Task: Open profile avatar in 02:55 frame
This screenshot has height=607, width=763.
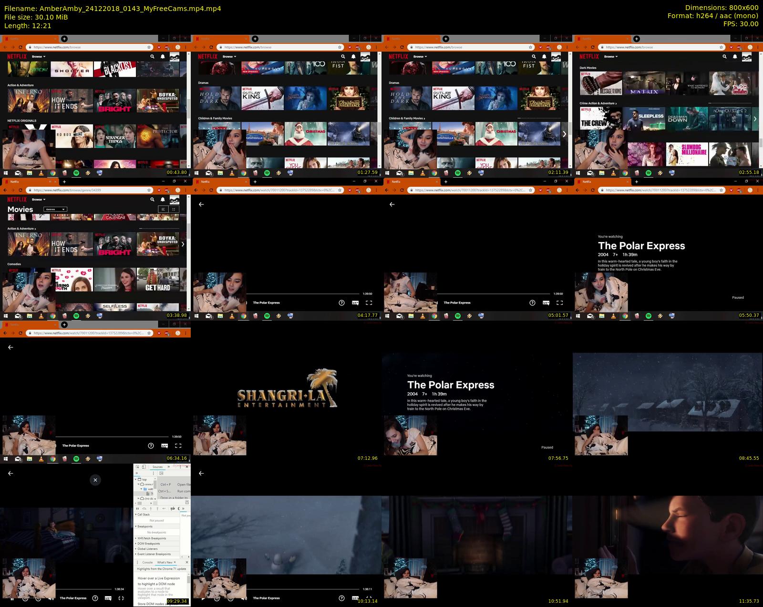Action: [x=747, y=56]
